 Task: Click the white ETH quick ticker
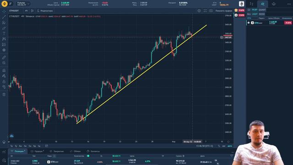(x=236, y=15)
